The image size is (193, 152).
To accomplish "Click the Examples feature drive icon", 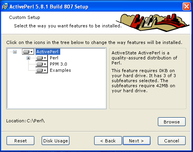I will tap(40, 70).
